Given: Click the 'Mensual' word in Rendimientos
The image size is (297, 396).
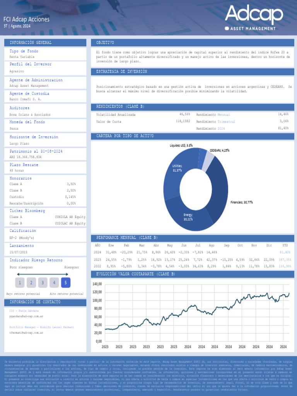Looking at the screenshot, I should click(224, 114).
